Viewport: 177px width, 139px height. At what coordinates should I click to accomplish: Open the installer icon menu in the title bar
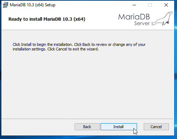(x=5, y=5)
